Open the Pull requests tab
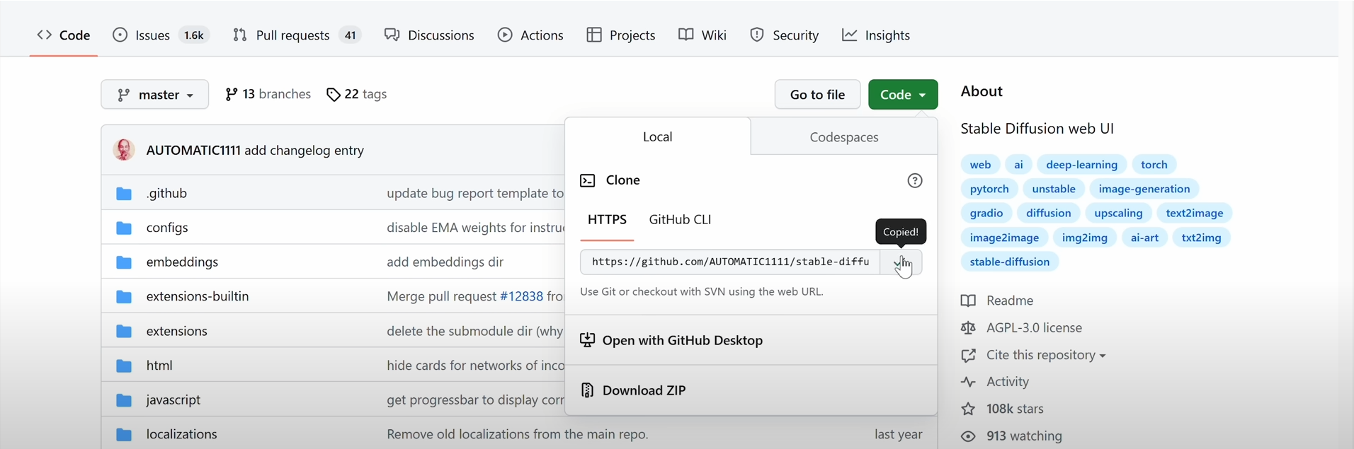The height and width of the screenshot is (449, 1354). click(x=297, y=35)
